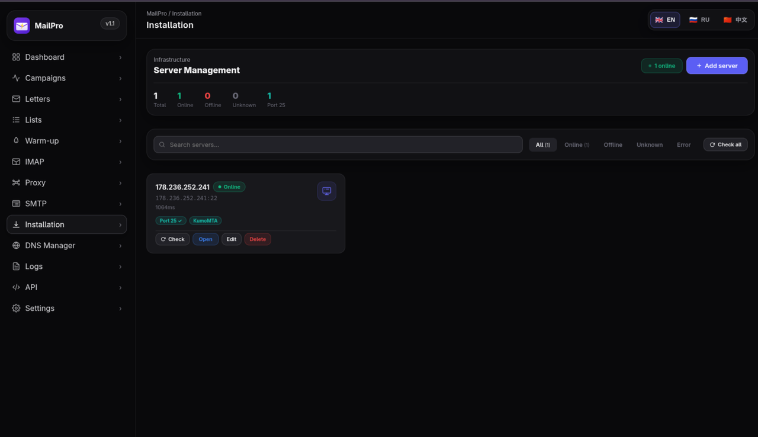Viewport: 758px width, 437px height.
Task: Check server 178.236.252.241 status
Action: [172, 239]
